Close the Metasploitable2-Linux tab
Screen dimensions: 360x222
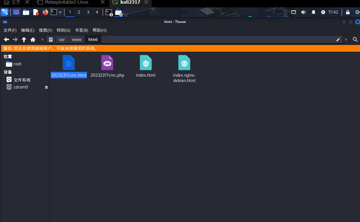tap(103, 2)
